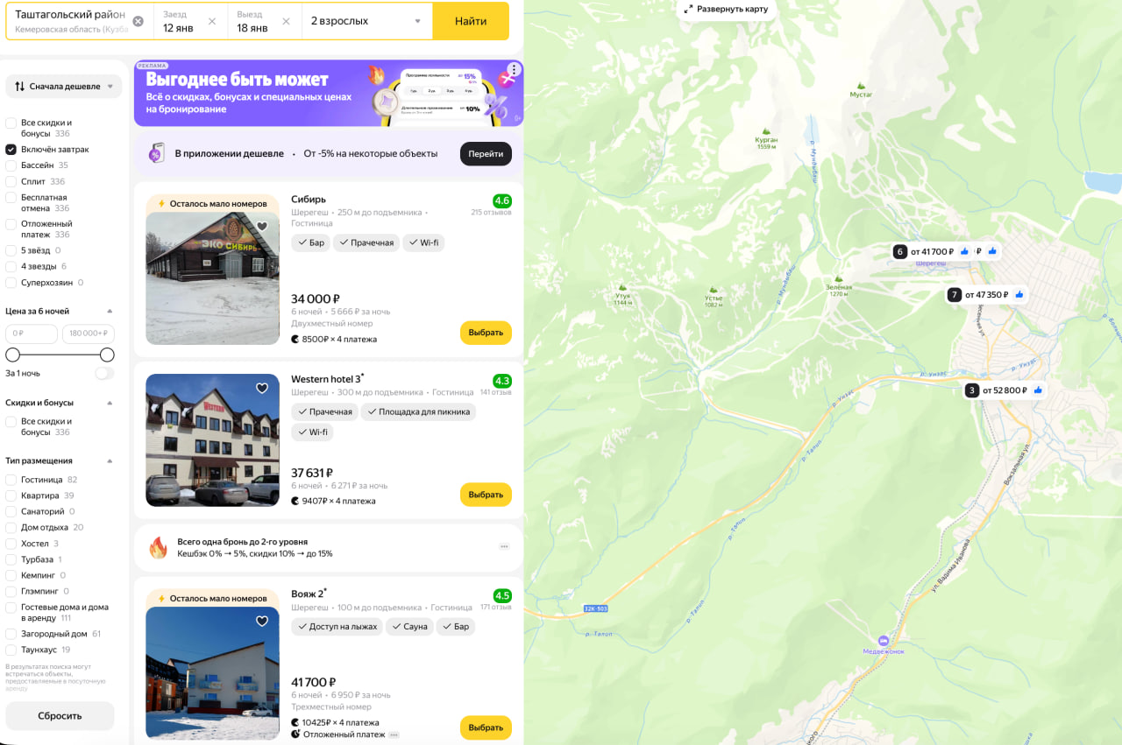Click Сбросить to reset filters
The height and width of the screenshot is (745, 1122).
coord(60,715)
